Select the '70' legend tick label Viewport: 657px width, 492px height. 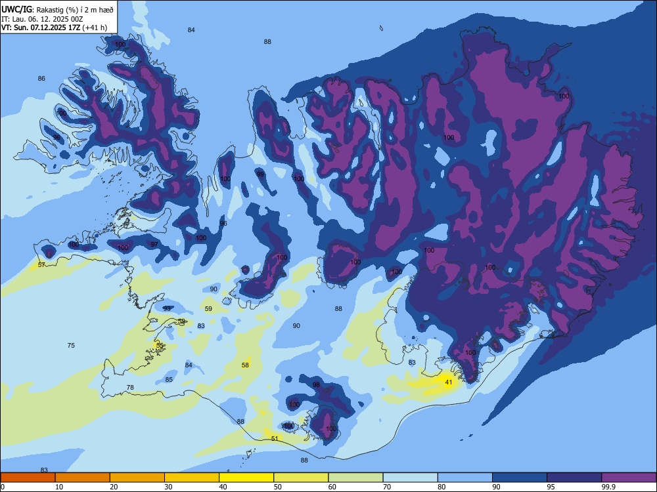click(x=387, y=487)
